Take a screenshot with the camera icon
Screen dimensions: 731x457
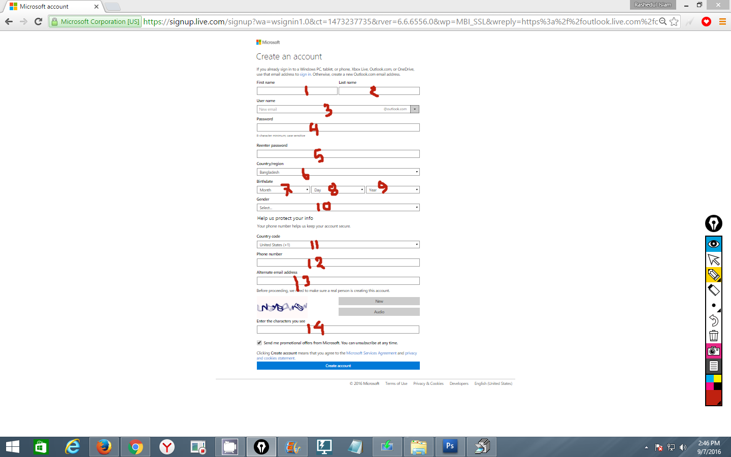714,351
